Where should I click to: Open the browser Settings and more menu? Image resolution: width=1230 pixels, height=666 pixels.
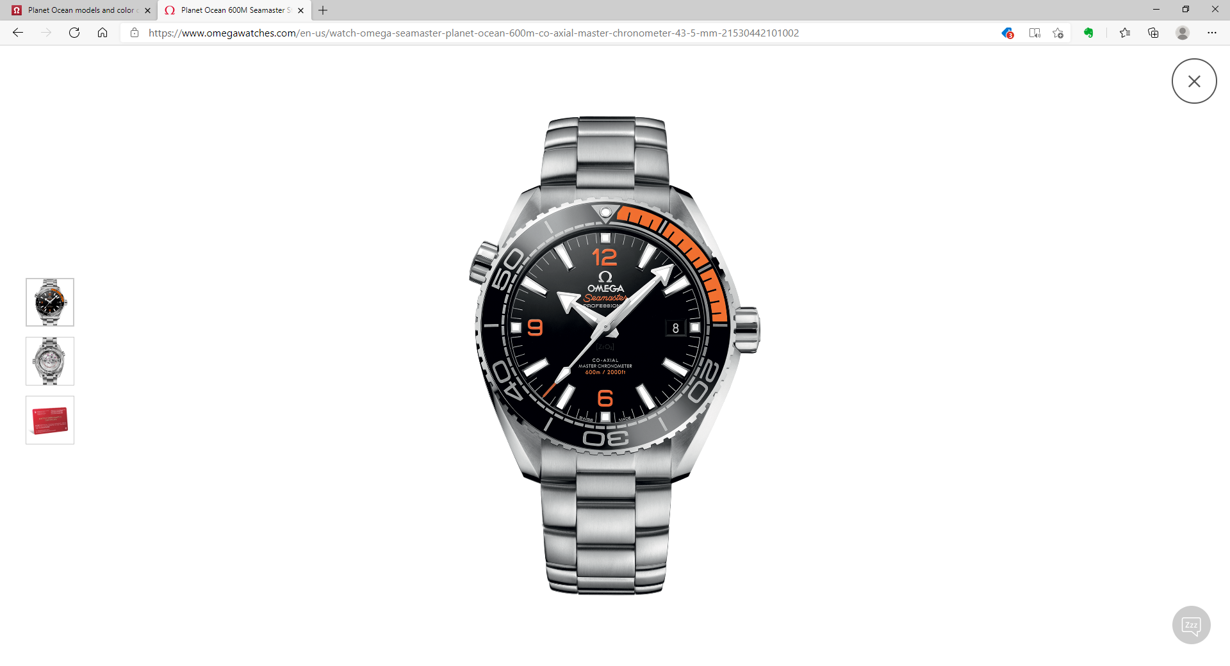pos(1211,33)
